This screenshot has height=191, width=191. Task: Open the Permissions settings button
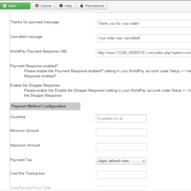point(92,6)
